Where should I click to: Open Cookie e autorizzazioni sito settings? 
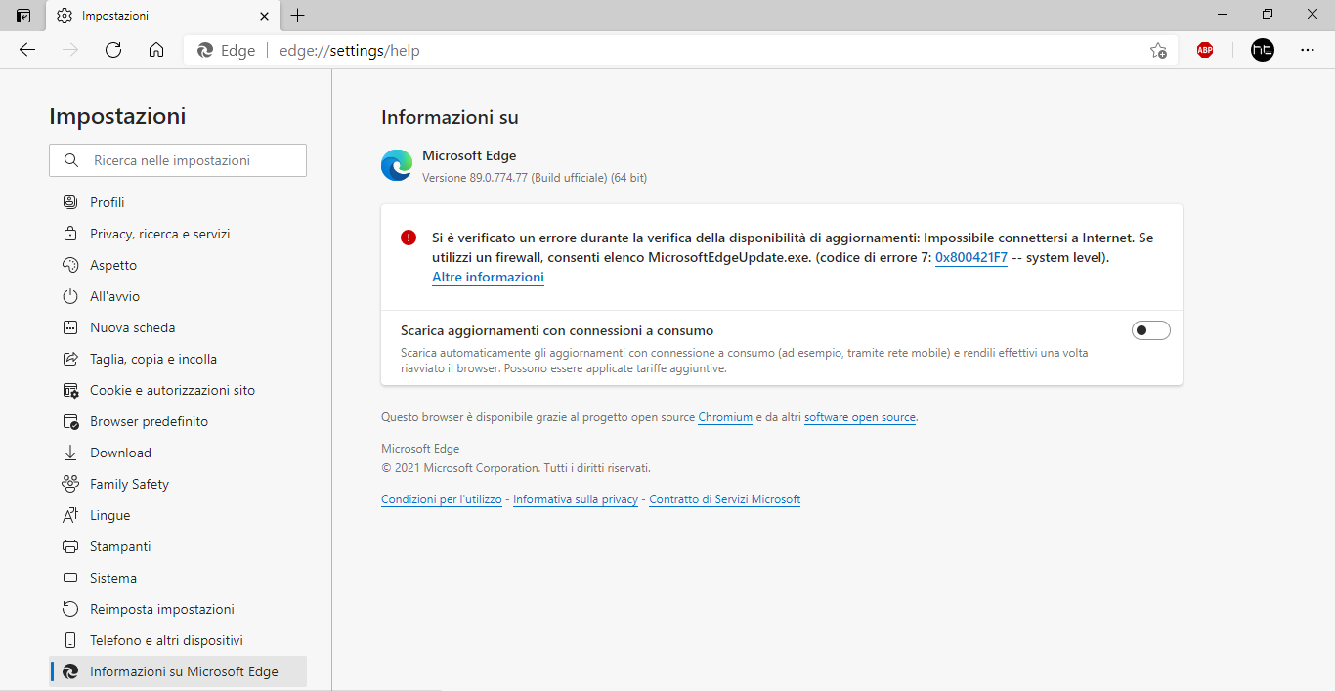click(x=178, y=390)
